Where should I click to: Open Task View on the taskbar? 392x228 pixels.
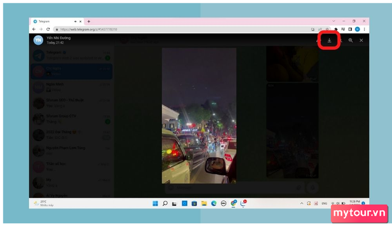(x=175, y=204)
